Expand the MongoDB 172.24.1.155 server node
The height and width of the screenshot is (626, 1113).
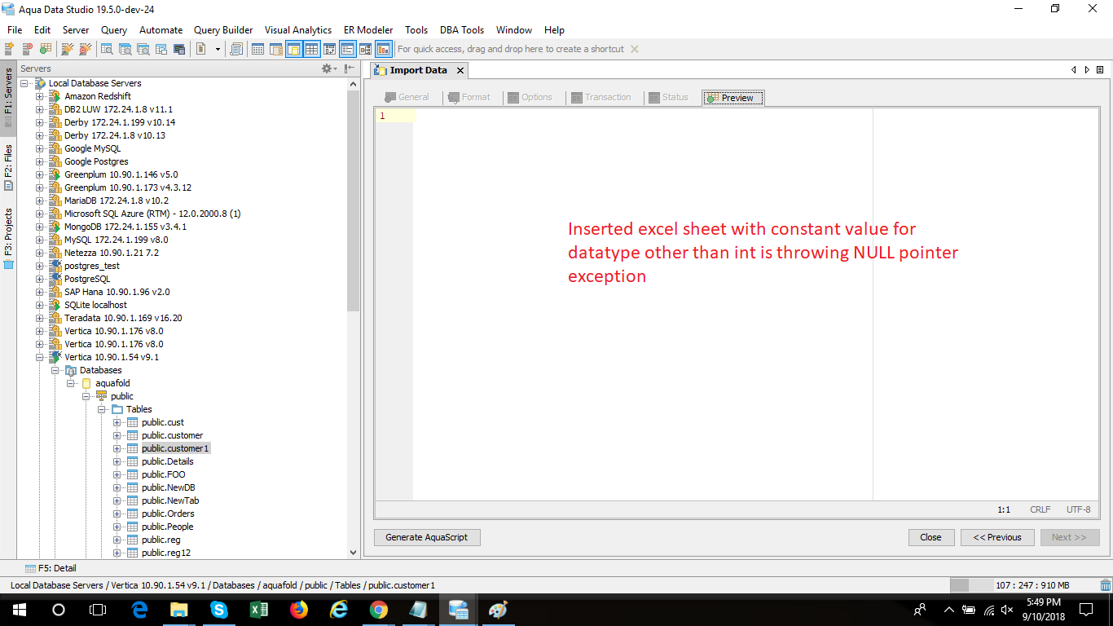(39, 227)
